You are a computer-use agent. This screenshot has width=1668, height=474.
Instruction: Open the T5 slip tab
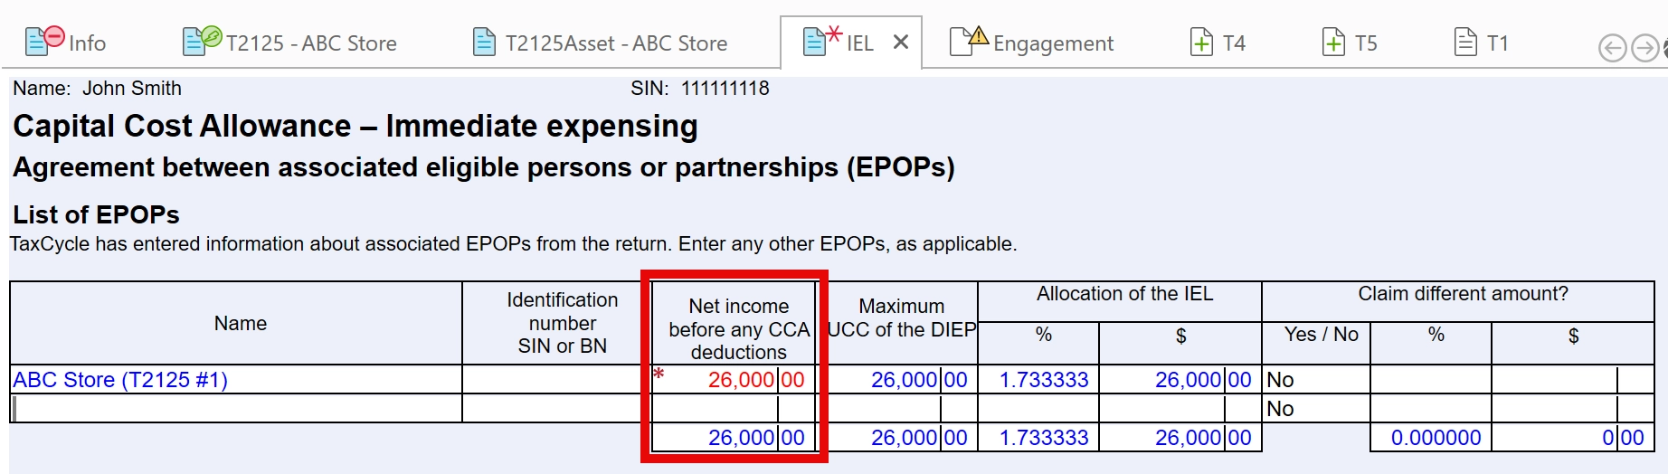(1350, 43)
